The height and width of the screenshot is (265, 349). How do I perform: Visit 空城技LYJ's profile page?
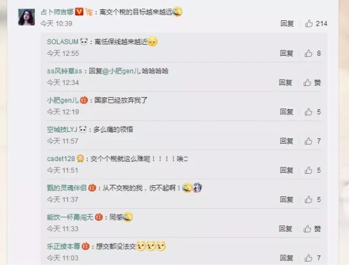tap(62, 130)
